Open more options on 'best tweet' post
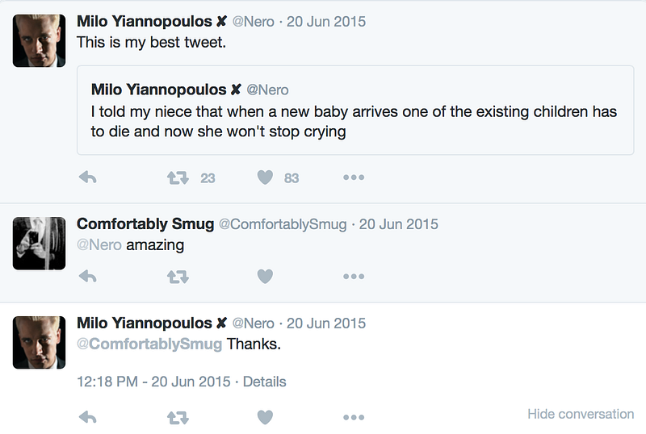 point(354,177)
